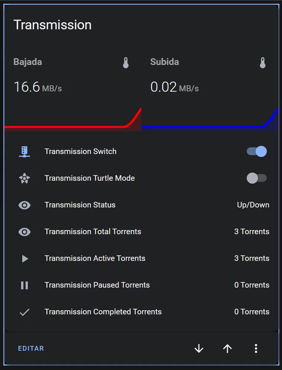The width and height of the screenshot is (282, 370).
Task: Click the play icon for Active Torrents
Action: click(x=24, y=259)
